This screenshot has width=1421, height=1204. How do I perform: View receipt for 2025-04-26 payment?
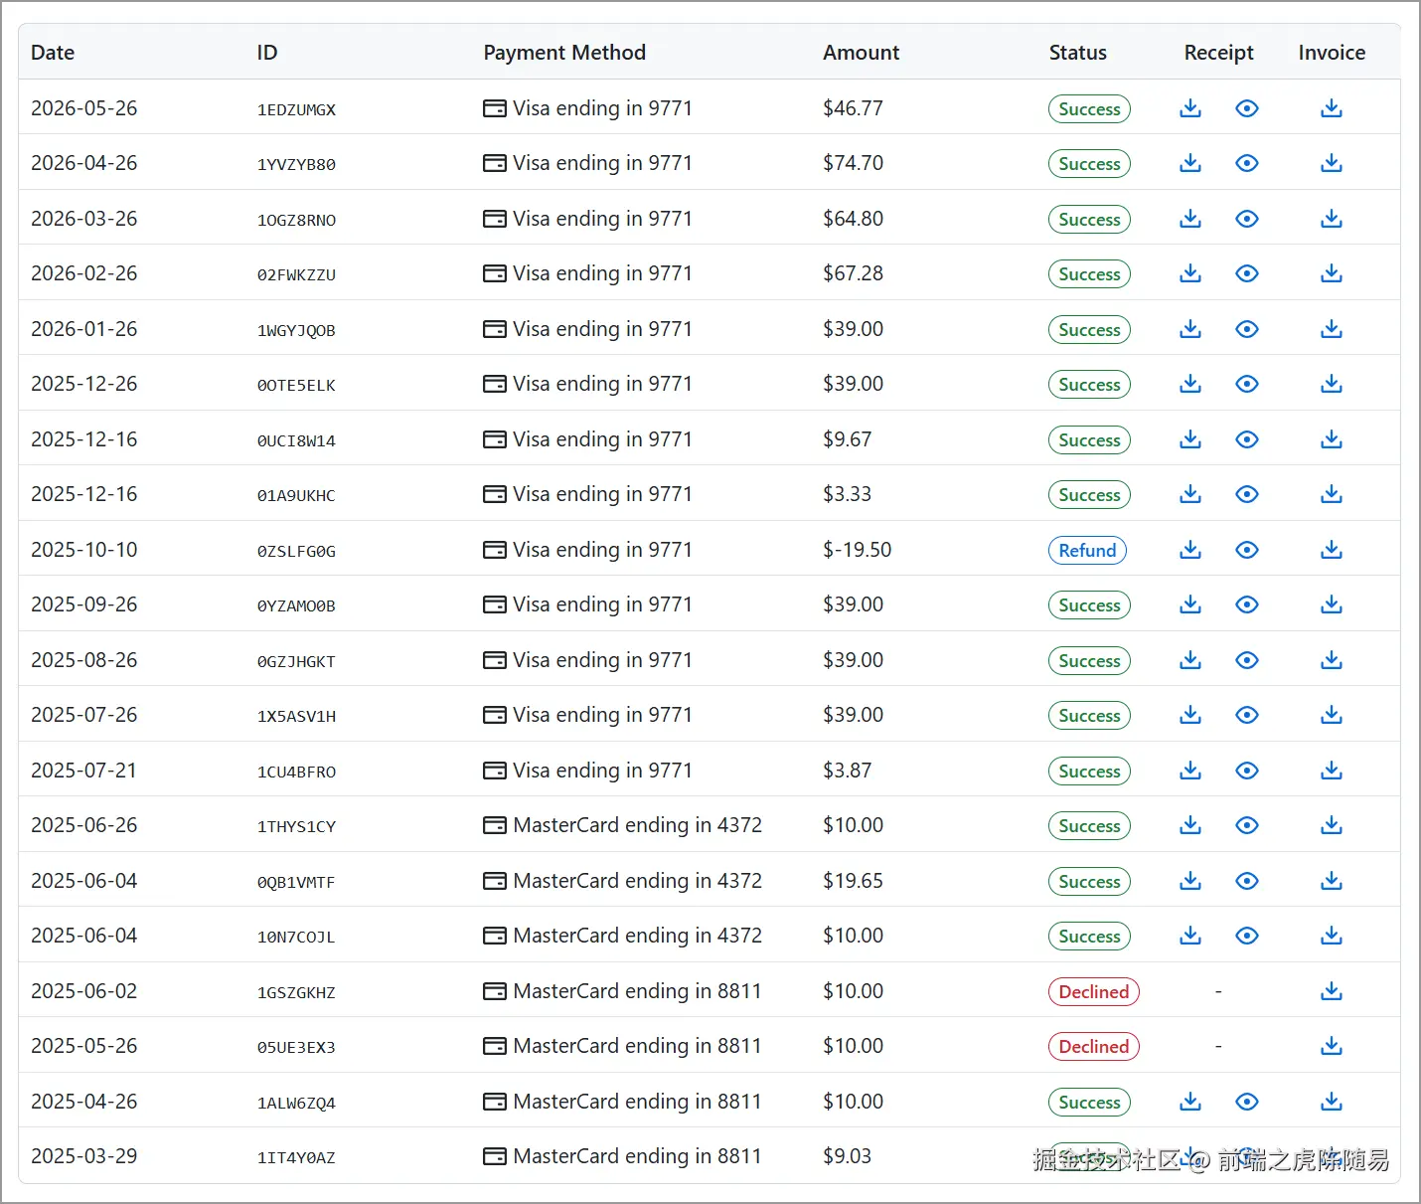click(x=1247, y=1102)
